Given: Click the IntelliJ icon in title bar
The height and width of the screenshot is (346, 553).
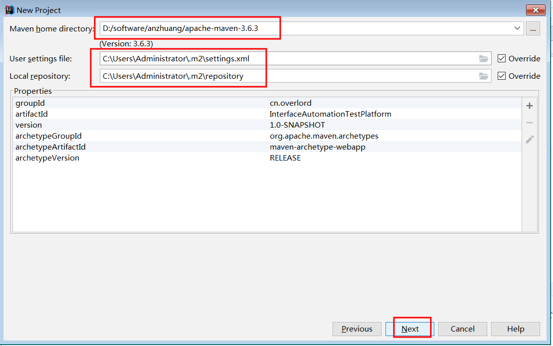Looking at the screenshot, I should point(9,10).
